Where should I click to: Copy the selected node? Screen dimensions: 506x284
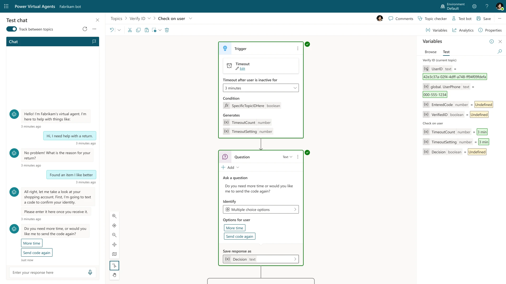[x=138, y=30]
